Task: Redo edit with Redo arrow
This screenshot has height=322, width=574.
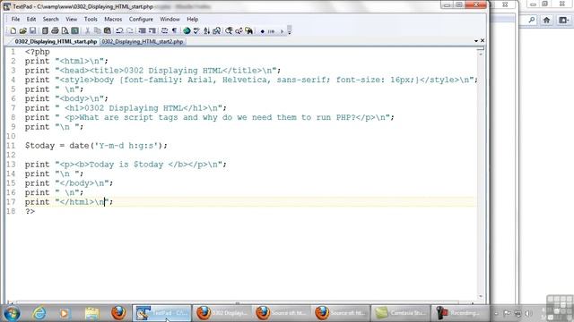Action: (129, 31)
